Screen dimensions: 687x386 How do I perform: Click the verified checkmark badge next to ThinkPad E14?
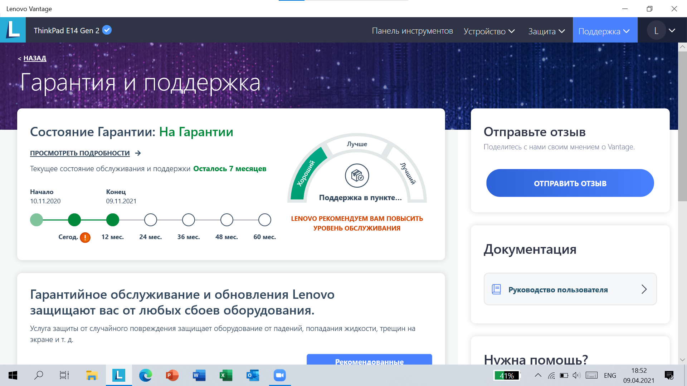tap(107, 30)
